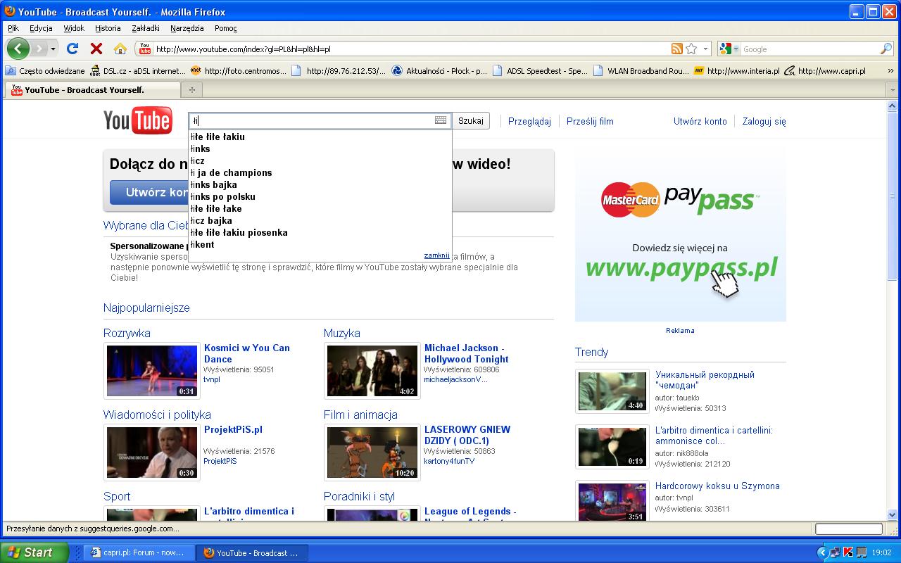Viewport: 901px width, 563px height.
Task: Click the Zaloguj się link
Action: coord(764,121)
